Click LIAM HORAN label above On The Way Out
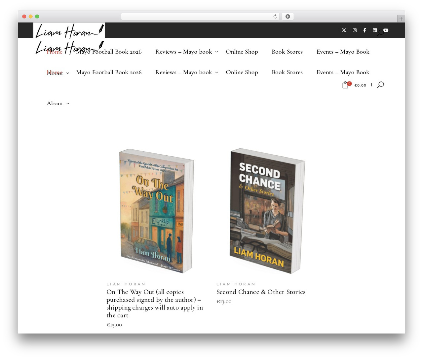The image size is (423, 359). [126, 284]
